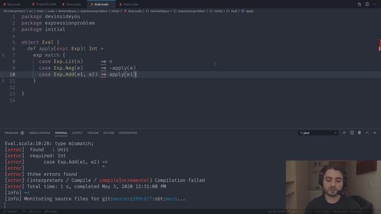The height and width of the screenshot is (214, 381).
Task: Open the '1: java' terminal selector dropdown
Action: pos(318,133)
